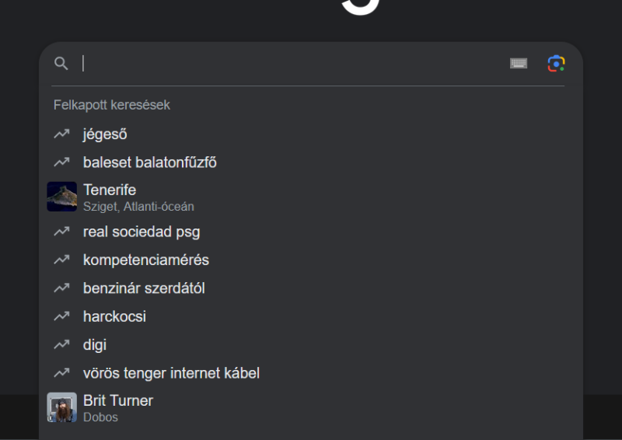Click the trending arrow beside jégeső
Viewport: 622px width, 440px height.
point(61,134)
